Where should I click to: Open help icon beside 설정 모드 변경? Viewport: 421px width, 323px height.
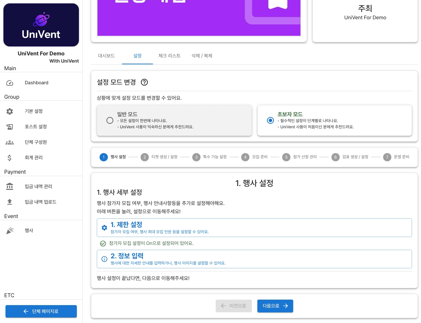pyautogui.click(x=144, y=82)
